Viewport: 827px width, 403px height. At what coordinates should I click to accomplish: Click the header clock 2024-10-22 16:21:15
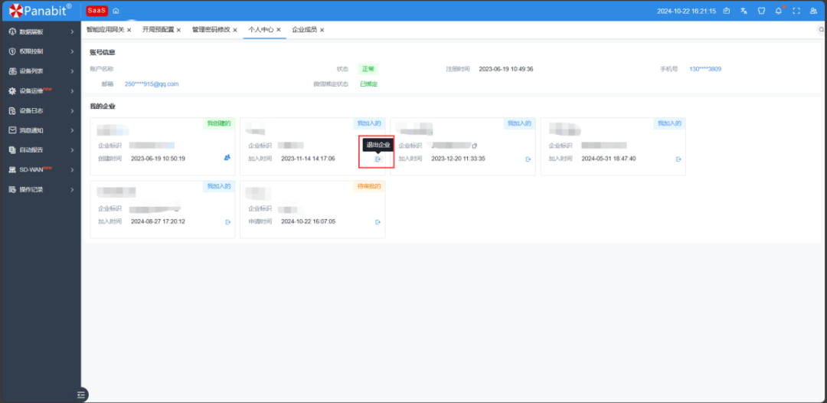click(x=686, y=11)
